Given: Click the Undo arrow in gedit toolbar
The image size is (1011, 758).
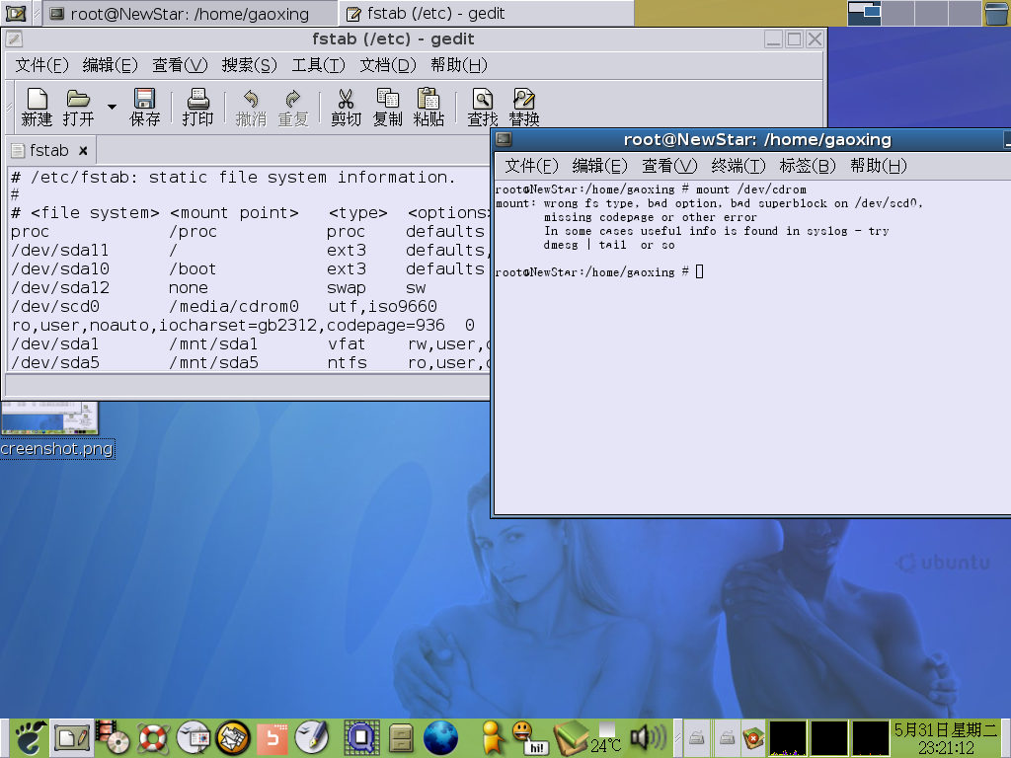Looking at the screenshot, I should click(251, 107).
